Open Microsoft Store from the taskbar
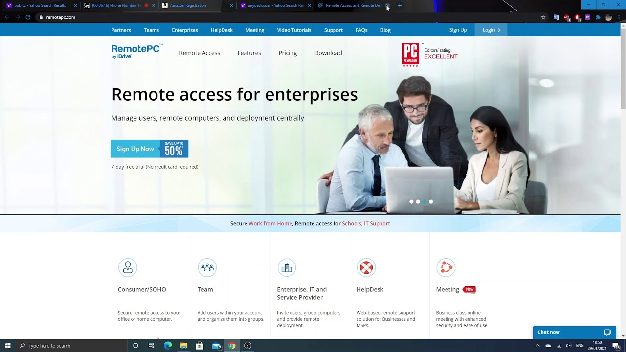This screenshot has width=626, height=352. pos(200,346)
